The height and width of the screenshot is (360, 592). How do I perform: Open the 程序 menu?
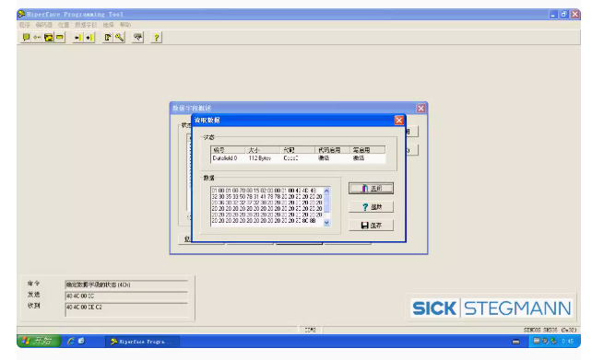click(x=25, y=25)
